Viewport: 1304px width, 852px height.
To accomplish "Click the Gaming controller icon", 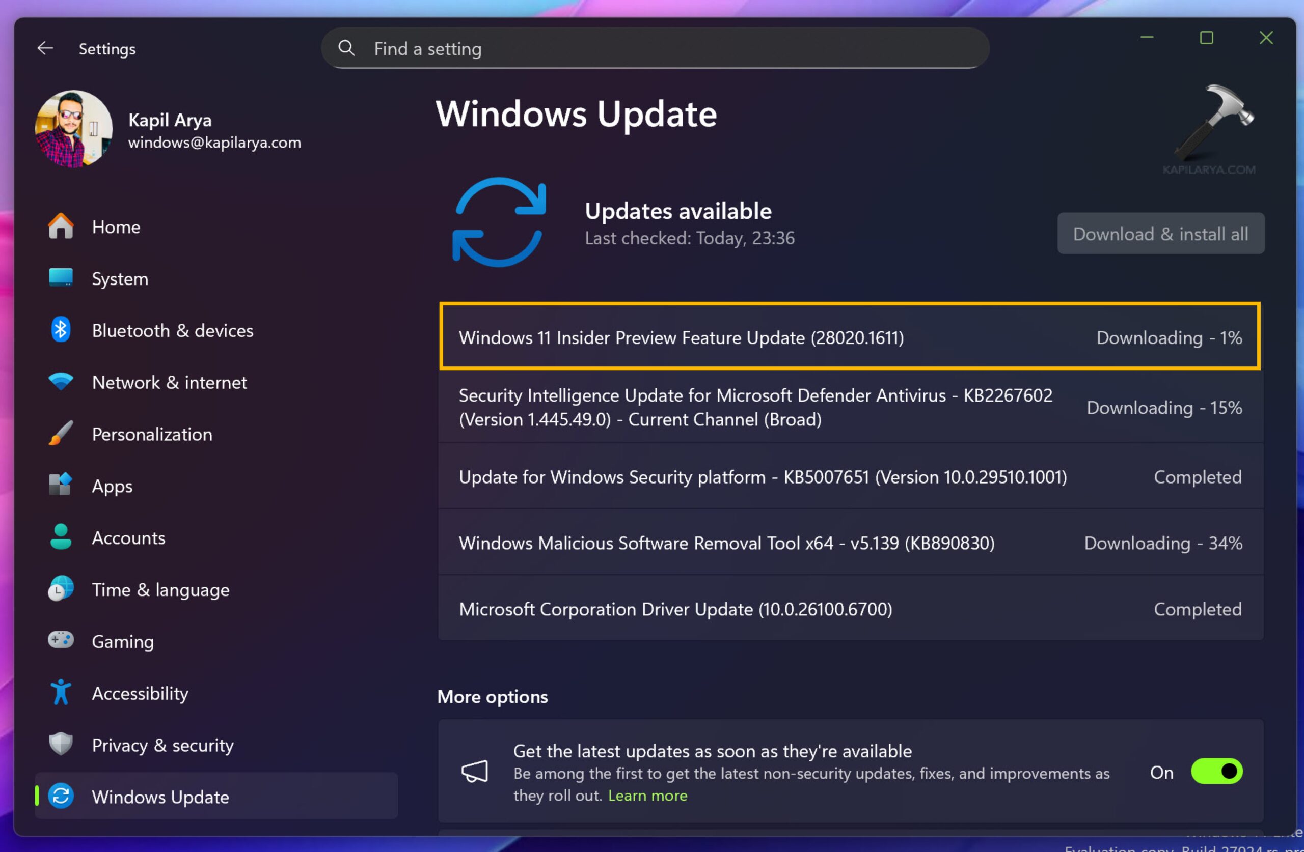I will 61,640.
